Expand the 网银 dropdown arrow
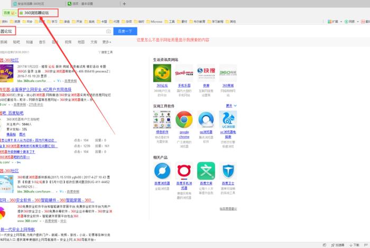This screenshot has height=248, width=370. 358,22
